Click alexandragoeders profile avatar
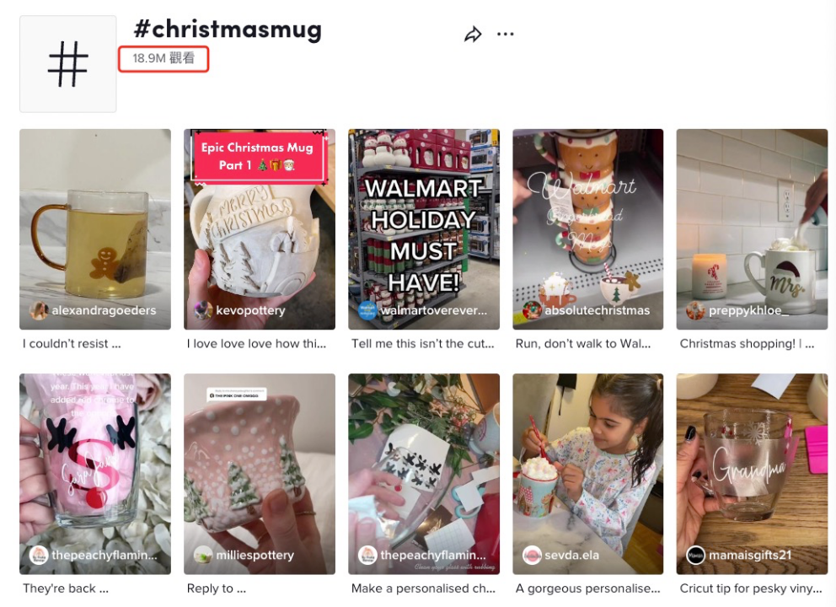 pos(39,310)
